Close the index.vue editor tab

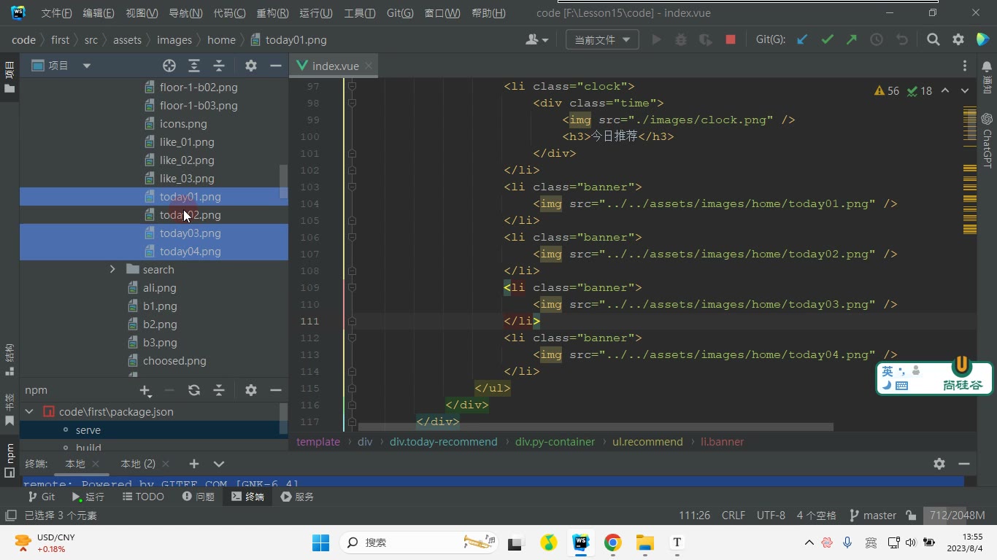pos(369,66)
